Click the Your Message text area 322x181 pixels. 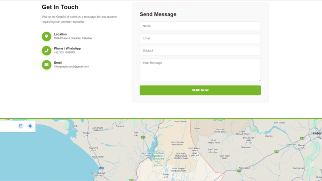click(200, 70)
